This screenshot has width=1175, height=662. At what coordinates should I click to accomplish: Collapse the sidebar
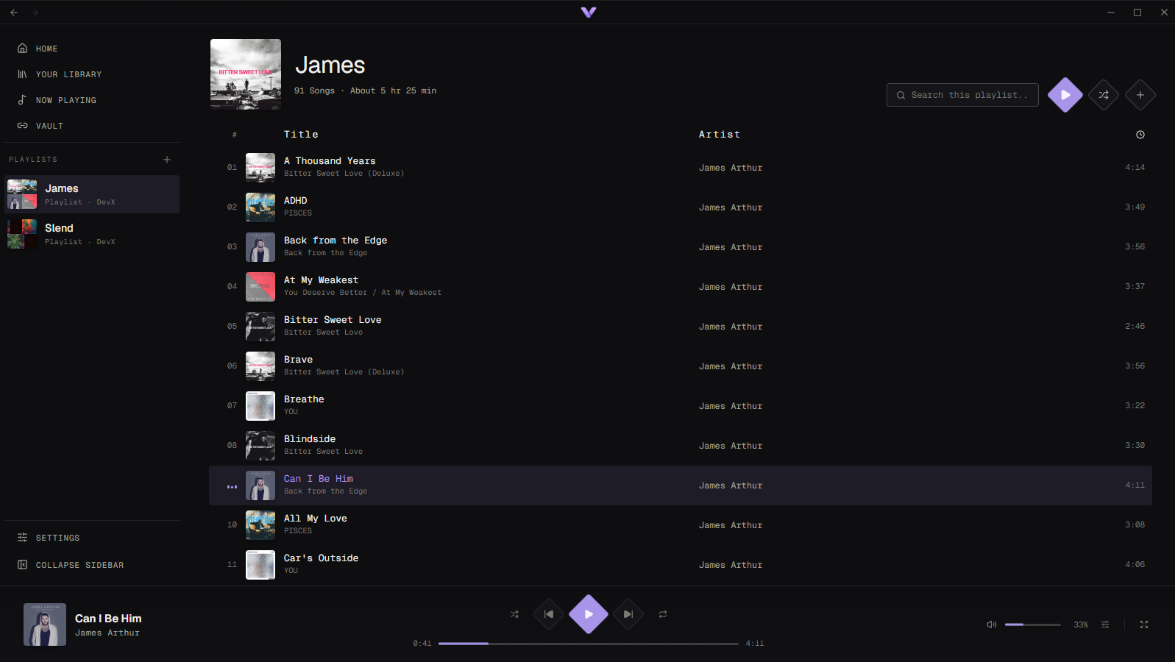pos(71,565)
